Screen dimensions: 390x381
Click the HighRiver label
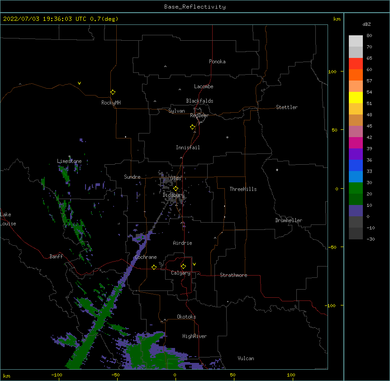tap(195, 336)
